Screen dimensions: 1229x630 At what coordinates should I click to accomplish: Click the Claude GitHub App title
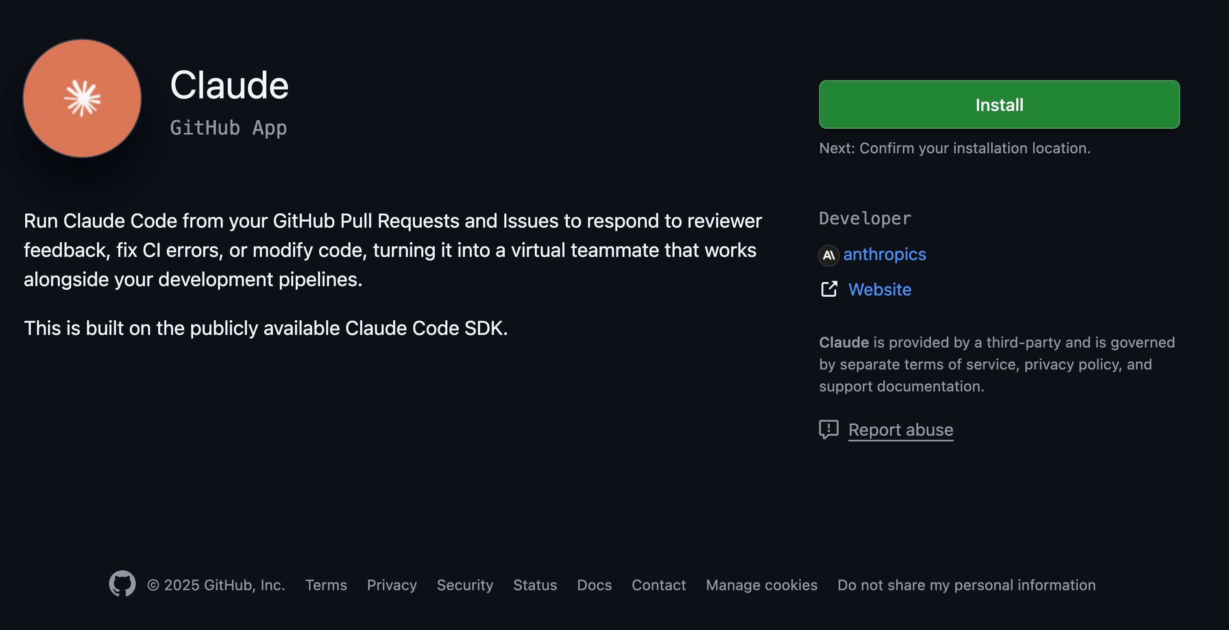pyautogui.click(x=230, y=85)
